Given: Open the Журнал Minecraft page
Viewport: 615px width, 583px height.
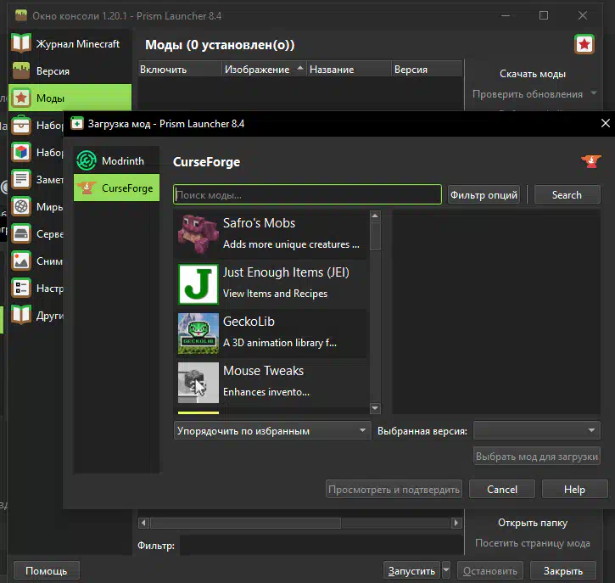Looking at the screenshot, I should click(70, 43).
